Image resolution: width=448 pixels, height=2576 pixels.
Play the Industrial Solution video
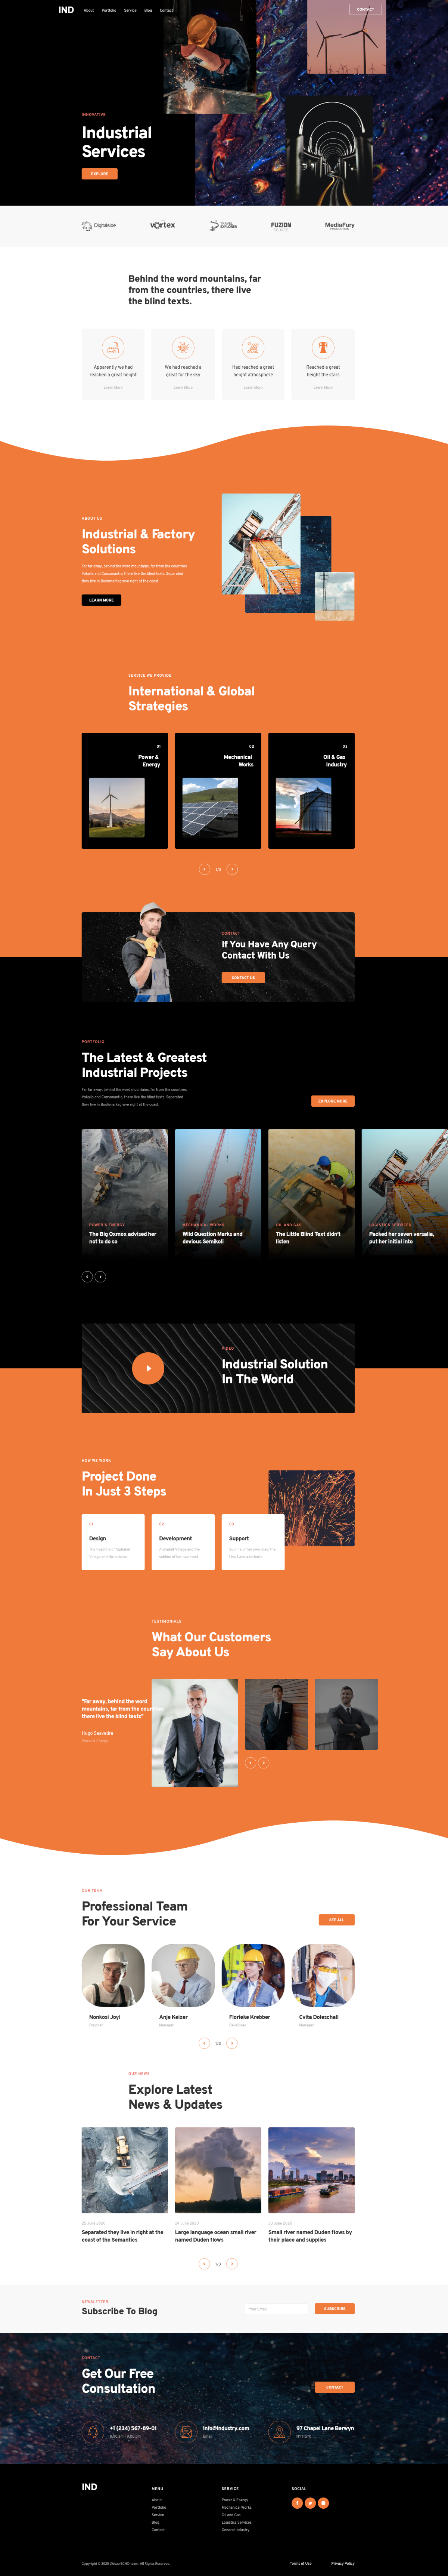[148, 1368]
